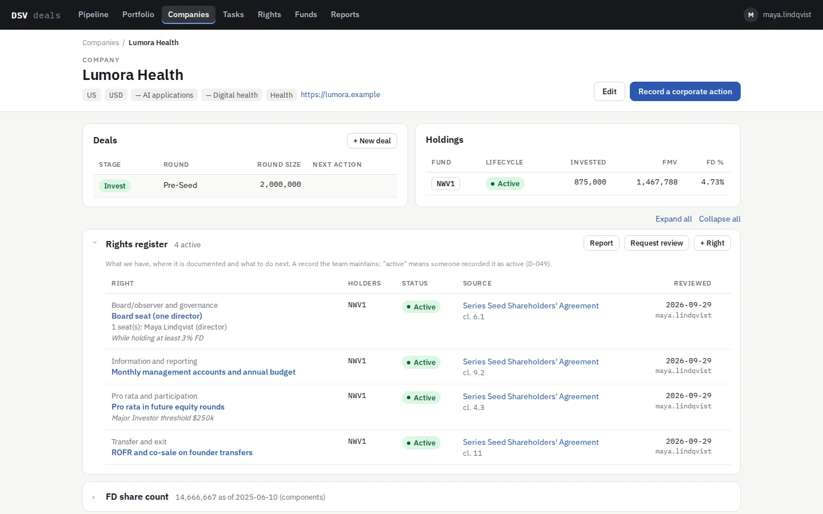Image resolution: width=823 pixels, height=514 pixels.
Task: Click the 4.73% FD value
Action: [713, 182]
